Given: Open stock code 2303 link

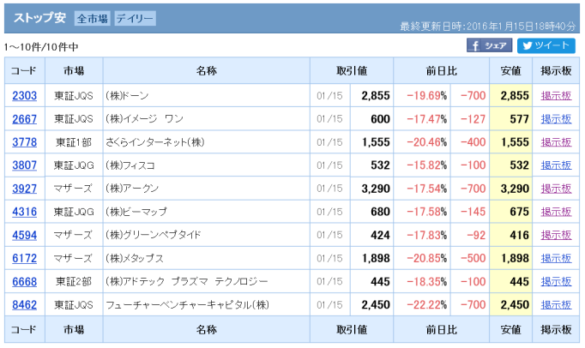Looking at the screenshot, I should coord(25,95).
